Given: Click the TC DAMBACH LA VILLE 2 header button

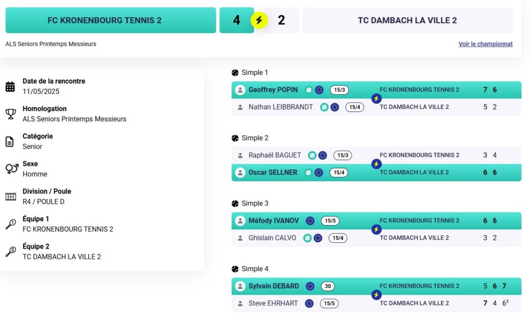Looking at the screenshot, I should point(408,20).
